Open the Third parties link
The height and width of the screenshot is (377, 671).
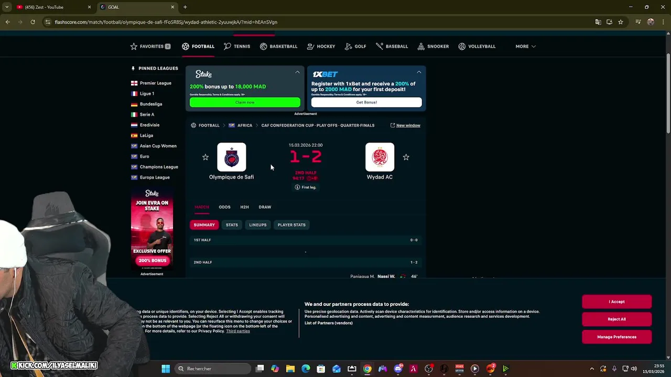point(238,331)
